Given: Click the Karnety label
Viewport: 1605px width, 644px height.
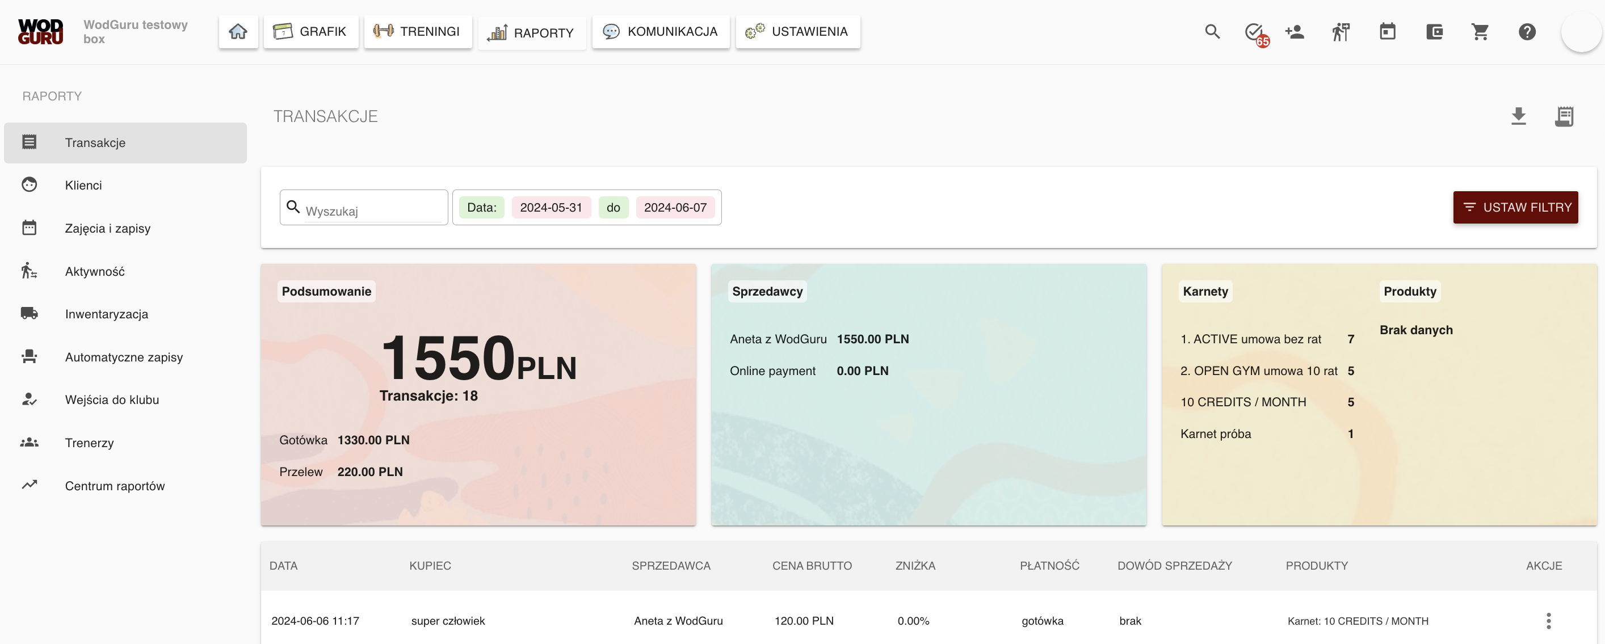Looking at the screenshot, I should (1205, 292).
